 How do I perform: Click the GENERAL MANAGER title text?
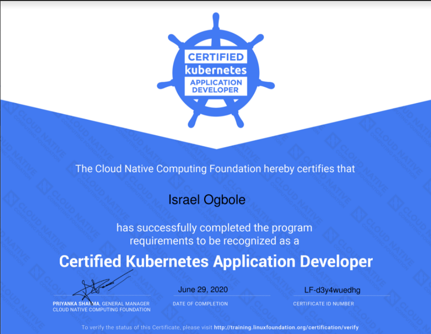coord(124,304)
